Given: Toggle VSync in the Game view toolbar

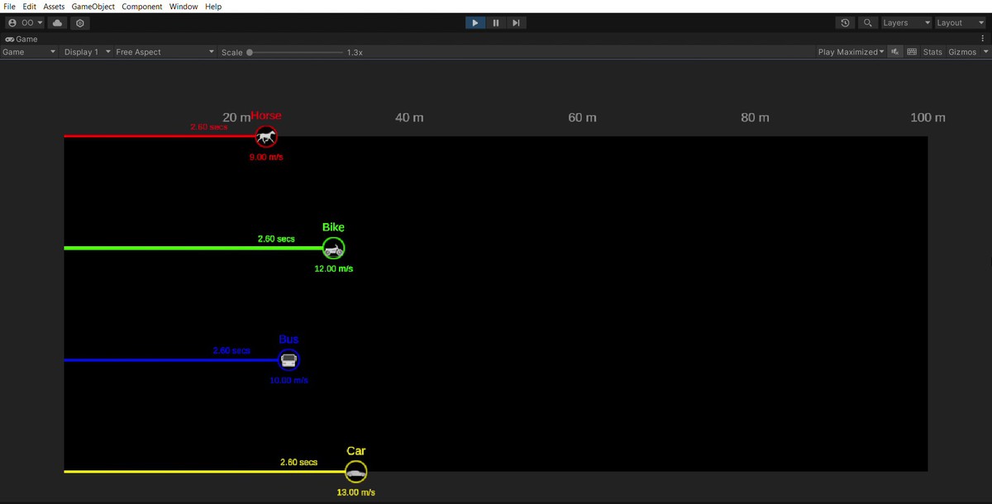Looking at the screenshot, I should tap(911, 51).
